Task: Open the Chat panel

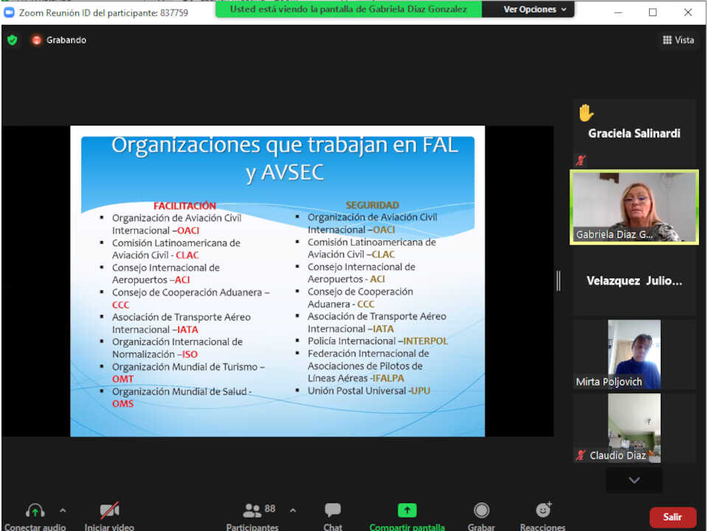Action: 333,516
